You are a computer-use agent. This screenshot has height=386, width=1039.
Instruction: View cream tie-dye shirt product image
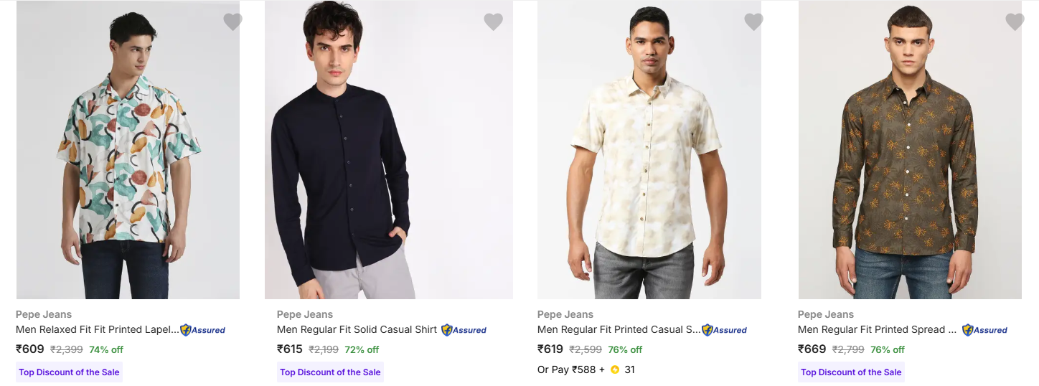(649, 151)
